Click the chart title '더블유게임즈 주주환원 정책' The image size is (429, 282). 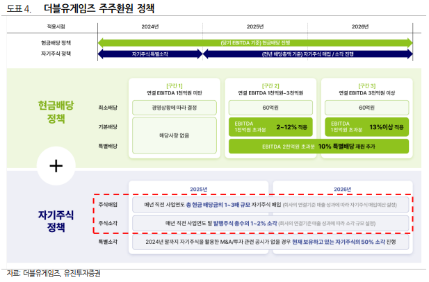(x=99, y=8)
